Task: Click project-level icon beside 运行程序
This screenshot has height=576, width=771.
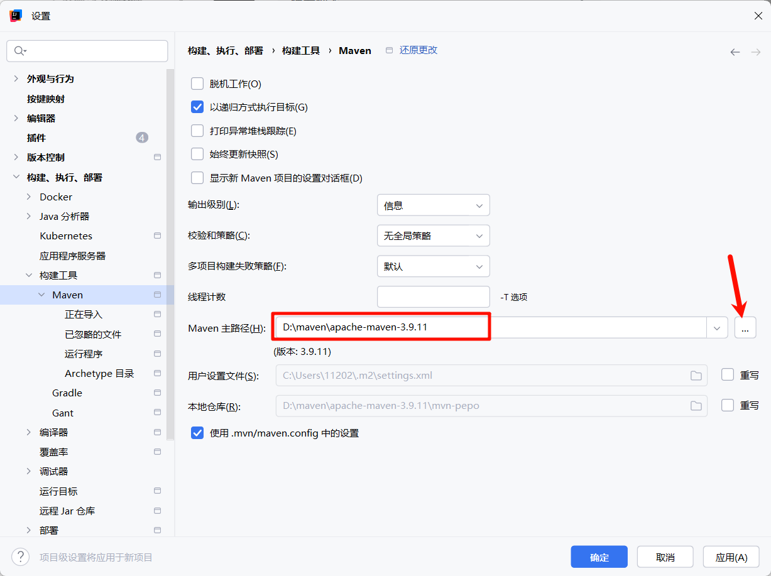Action: (157, 354)
